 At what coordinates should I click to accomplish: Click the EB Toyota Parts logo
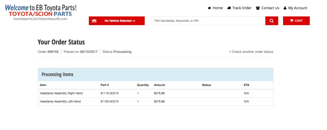tap(41, 12)
